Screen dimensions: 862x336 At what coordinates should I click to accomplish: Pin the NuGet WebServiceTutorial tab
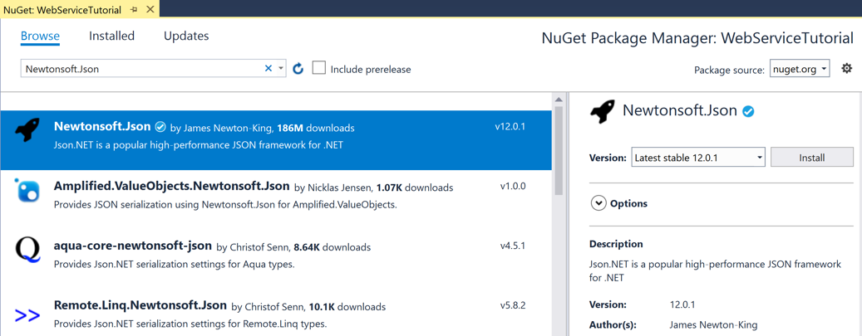pos(135,9)
